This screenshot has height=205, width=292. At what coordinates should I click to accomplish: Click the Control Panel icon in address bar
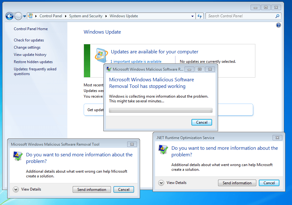[x=30, y=16]
